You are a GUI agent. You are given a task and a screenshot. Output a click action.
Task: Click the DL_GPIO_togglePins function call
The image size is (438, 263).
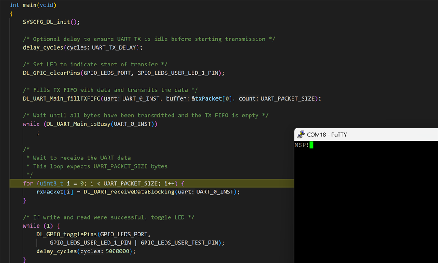[x=66, y=234]
